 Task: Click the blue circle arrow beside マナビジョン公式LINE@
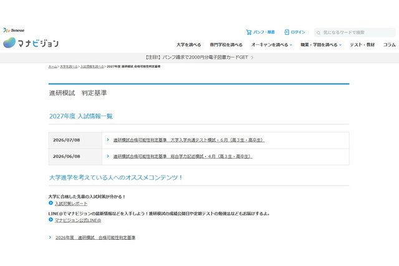pyautogui.click(x=50, y=220)
